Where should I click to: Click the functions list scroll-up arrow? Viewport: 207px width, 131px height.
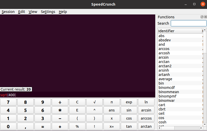[x=205, y=30]
